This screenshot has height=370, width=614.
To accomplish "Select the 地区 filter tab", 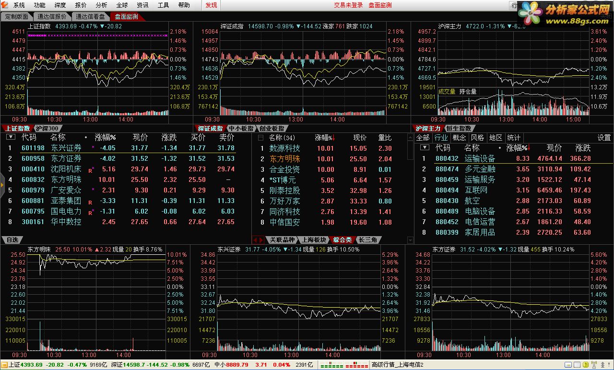I will 496,138.
